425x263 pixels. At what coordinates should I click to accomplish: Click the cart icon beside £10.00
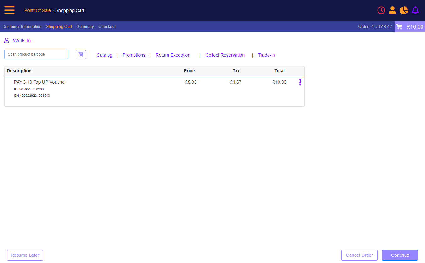tap(399, 27)
